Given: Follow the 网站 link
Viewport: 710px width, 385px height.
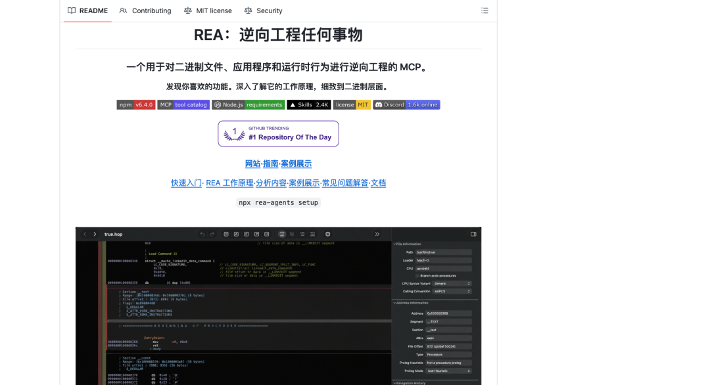Looking at the screenshot, I should 252,164.
